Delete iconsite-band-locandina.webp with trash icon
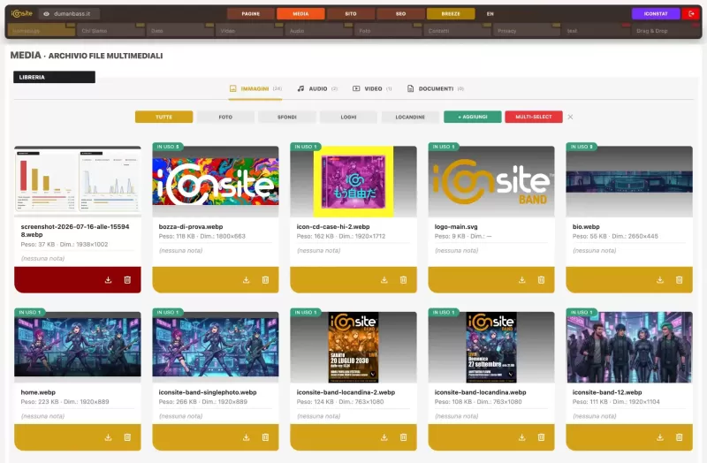 (x=542, y=437)
